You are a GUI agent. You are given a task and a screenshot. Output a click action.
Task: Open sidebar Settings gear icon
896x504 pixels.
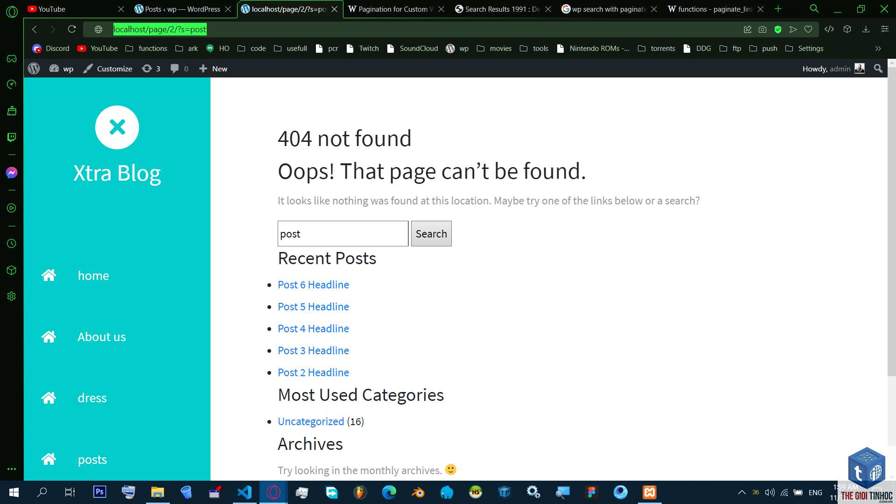[x=12, y=296]
